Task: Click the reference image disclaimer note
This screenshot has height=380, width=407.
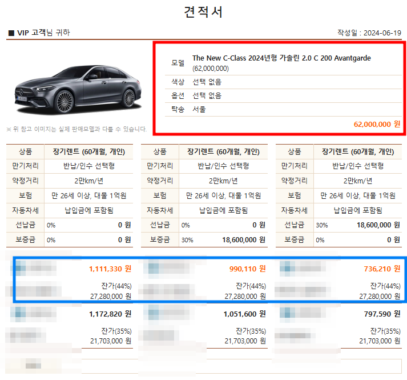Action: pyautogui.click(x=76, y=129)
